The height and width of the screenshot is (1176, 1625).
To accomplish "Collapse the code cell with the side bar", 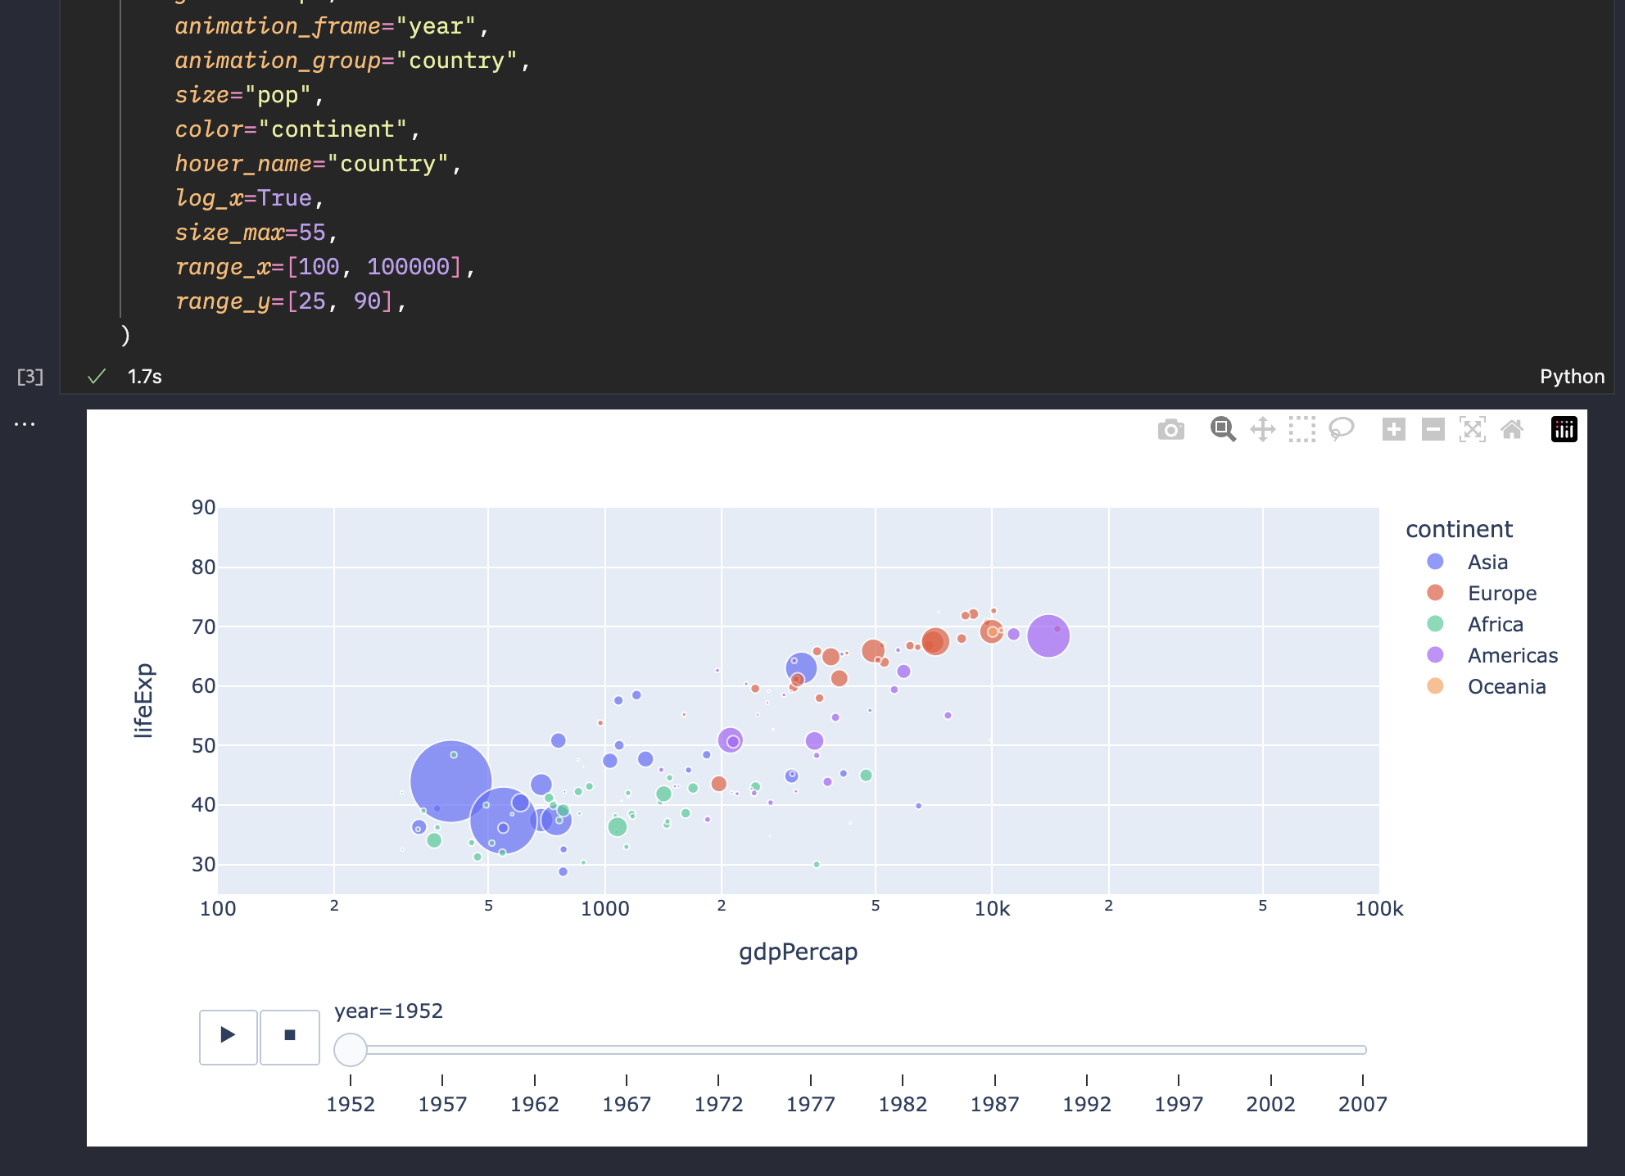I will pos(120,164).
